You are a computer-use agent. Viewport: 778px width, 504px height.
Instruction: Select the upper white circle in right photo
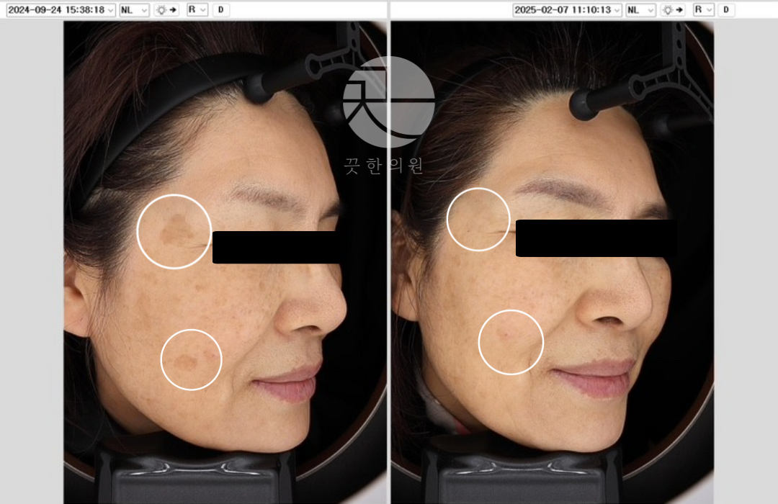(x=478, y=220)
